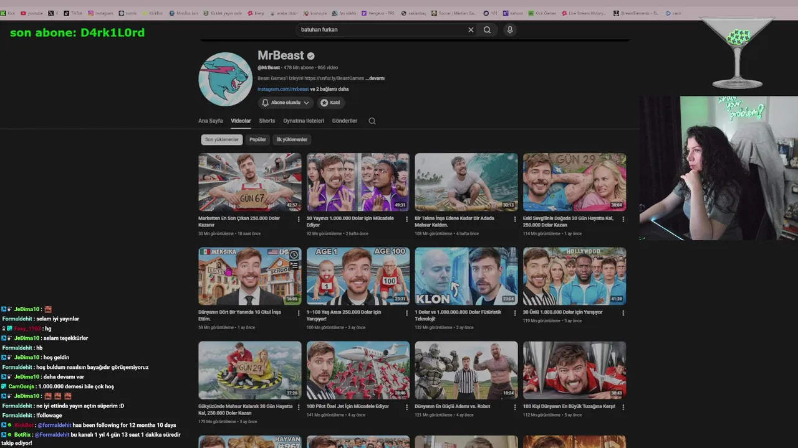798x448 pixels.
Task: Click chat username Foxy_1903
Action: pos(27,329)
